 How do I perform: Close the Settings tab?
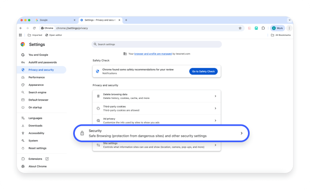[119, 20]
